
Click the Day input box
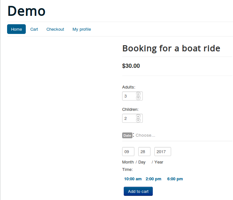(x=144, y=152)
